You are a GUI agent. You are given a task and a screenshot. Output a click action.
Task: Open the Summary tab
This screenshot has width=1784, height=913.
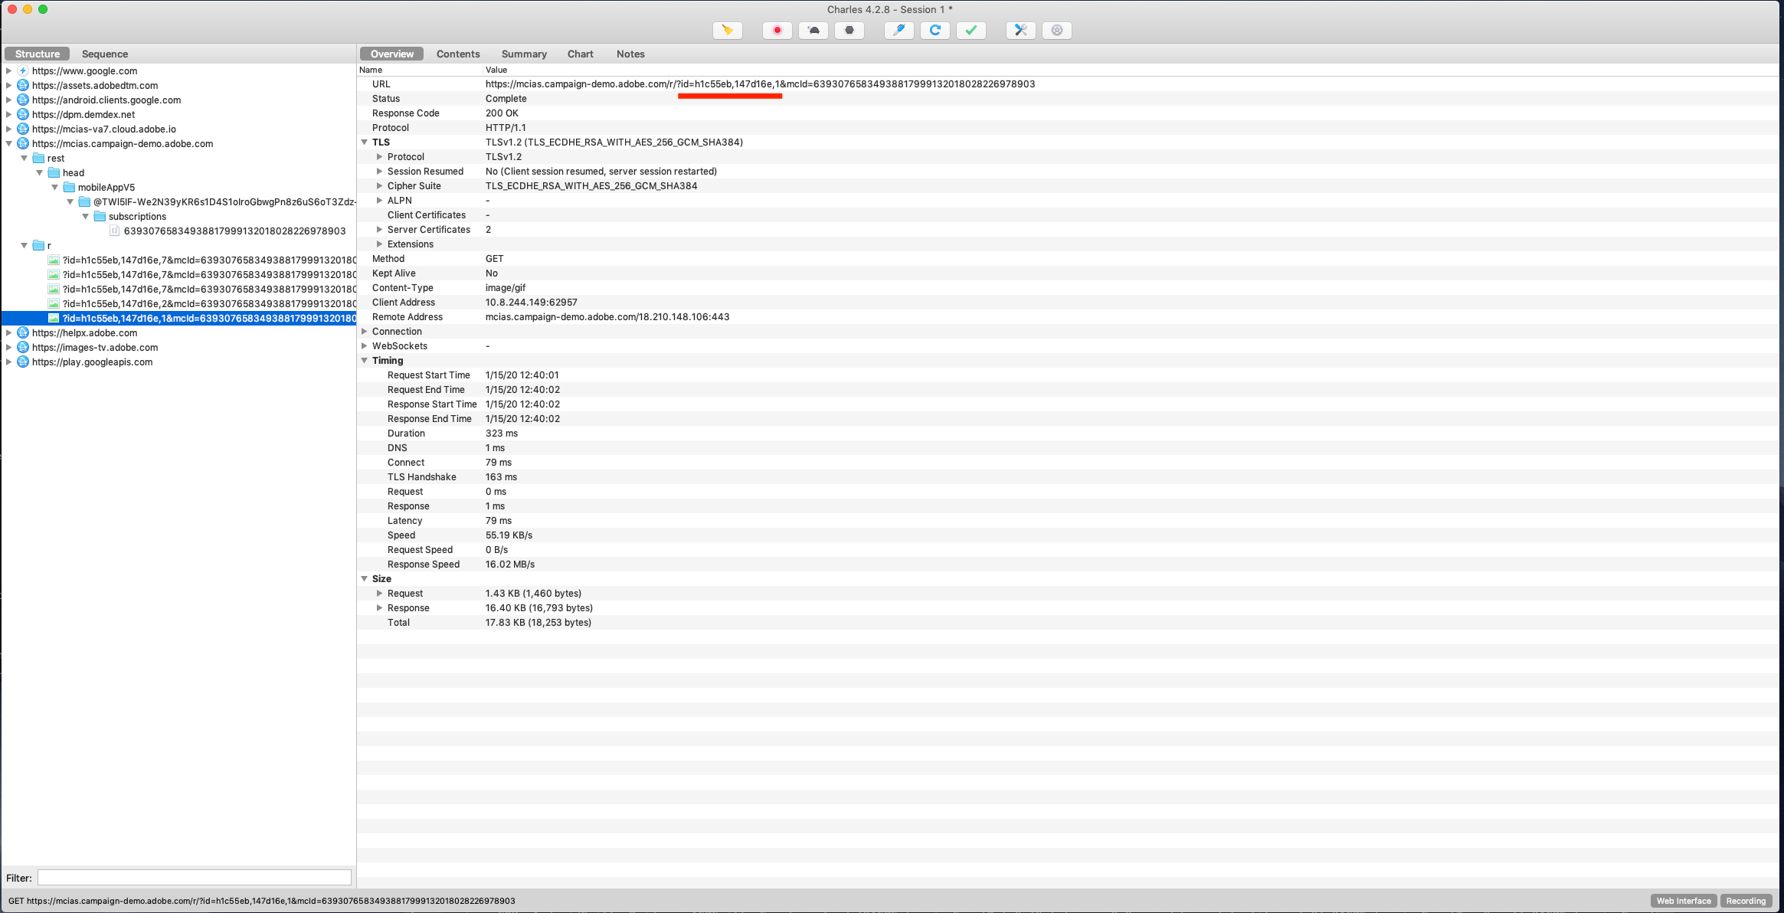tap(524, 54)
